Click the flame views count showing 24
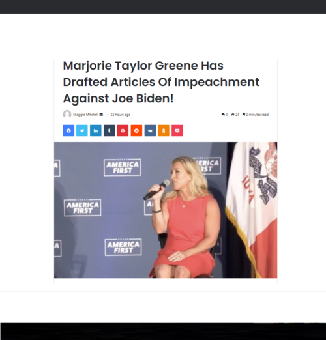 coord(235,115)
